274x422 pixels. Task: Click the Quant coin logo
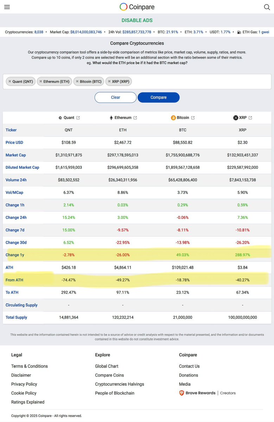[60, 118]
